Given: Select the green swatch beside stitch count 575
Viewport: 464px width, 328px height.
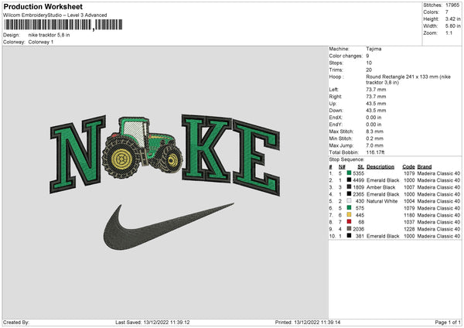Looking at the screenshot, I should [350, 208].
